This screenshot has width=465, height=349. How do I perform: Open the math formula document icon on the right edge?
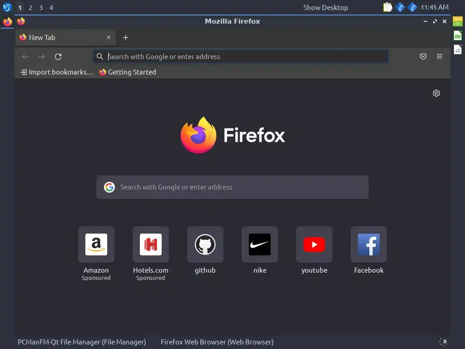(x=458, y=50)
